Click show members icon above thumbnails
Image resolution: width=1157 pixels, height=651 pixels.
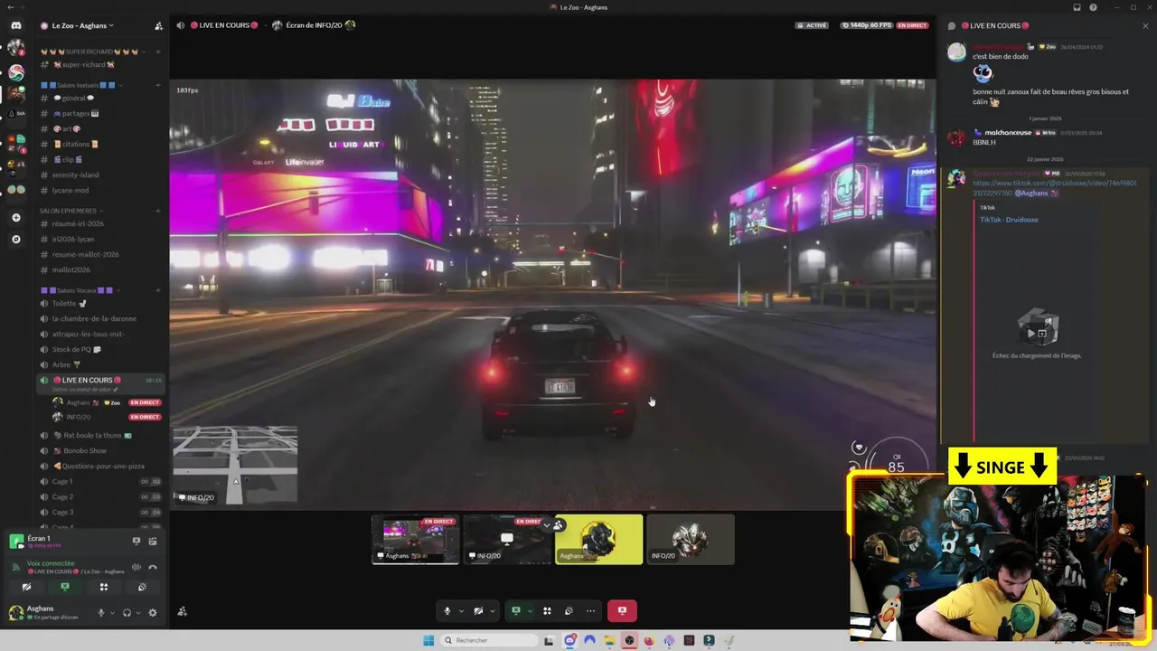[559, 524]
